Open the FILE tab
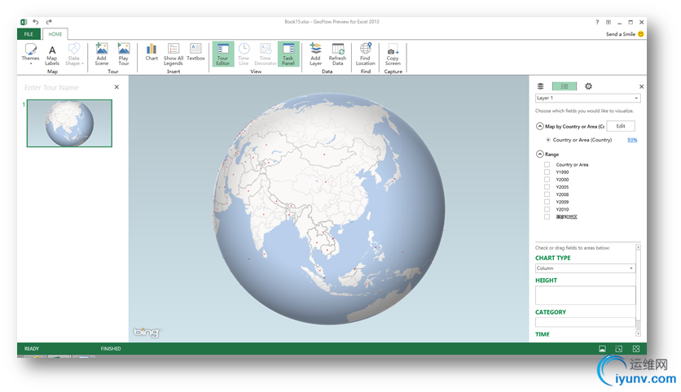 pos(29,34)
